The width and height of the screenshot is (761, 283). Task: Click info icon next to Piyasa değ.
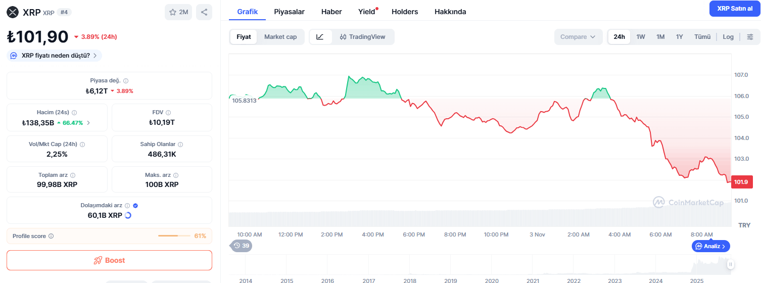pyautogui.click(x=126, y=81)
